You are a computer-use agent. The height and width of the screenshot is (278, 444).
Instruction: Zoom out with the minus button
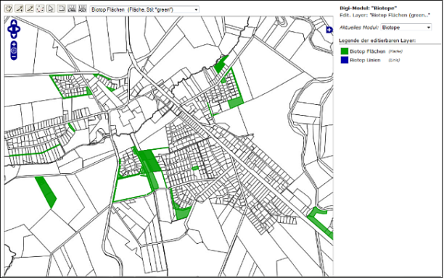[14, 56]
